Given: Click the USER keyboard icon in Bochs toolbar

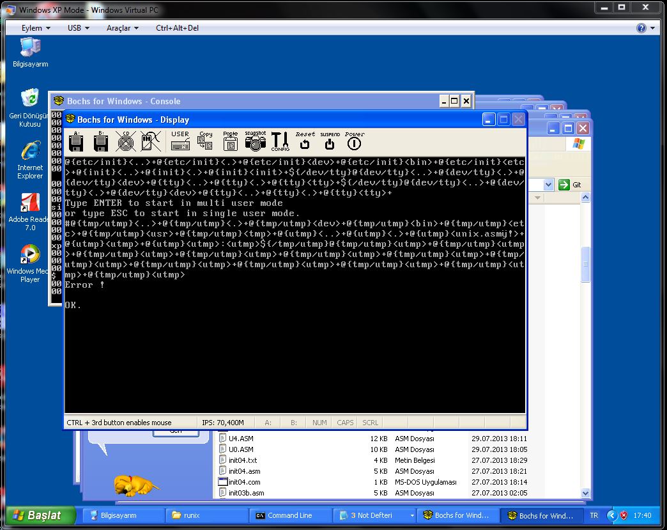Looking at the screenshot, I should (180, 141).
